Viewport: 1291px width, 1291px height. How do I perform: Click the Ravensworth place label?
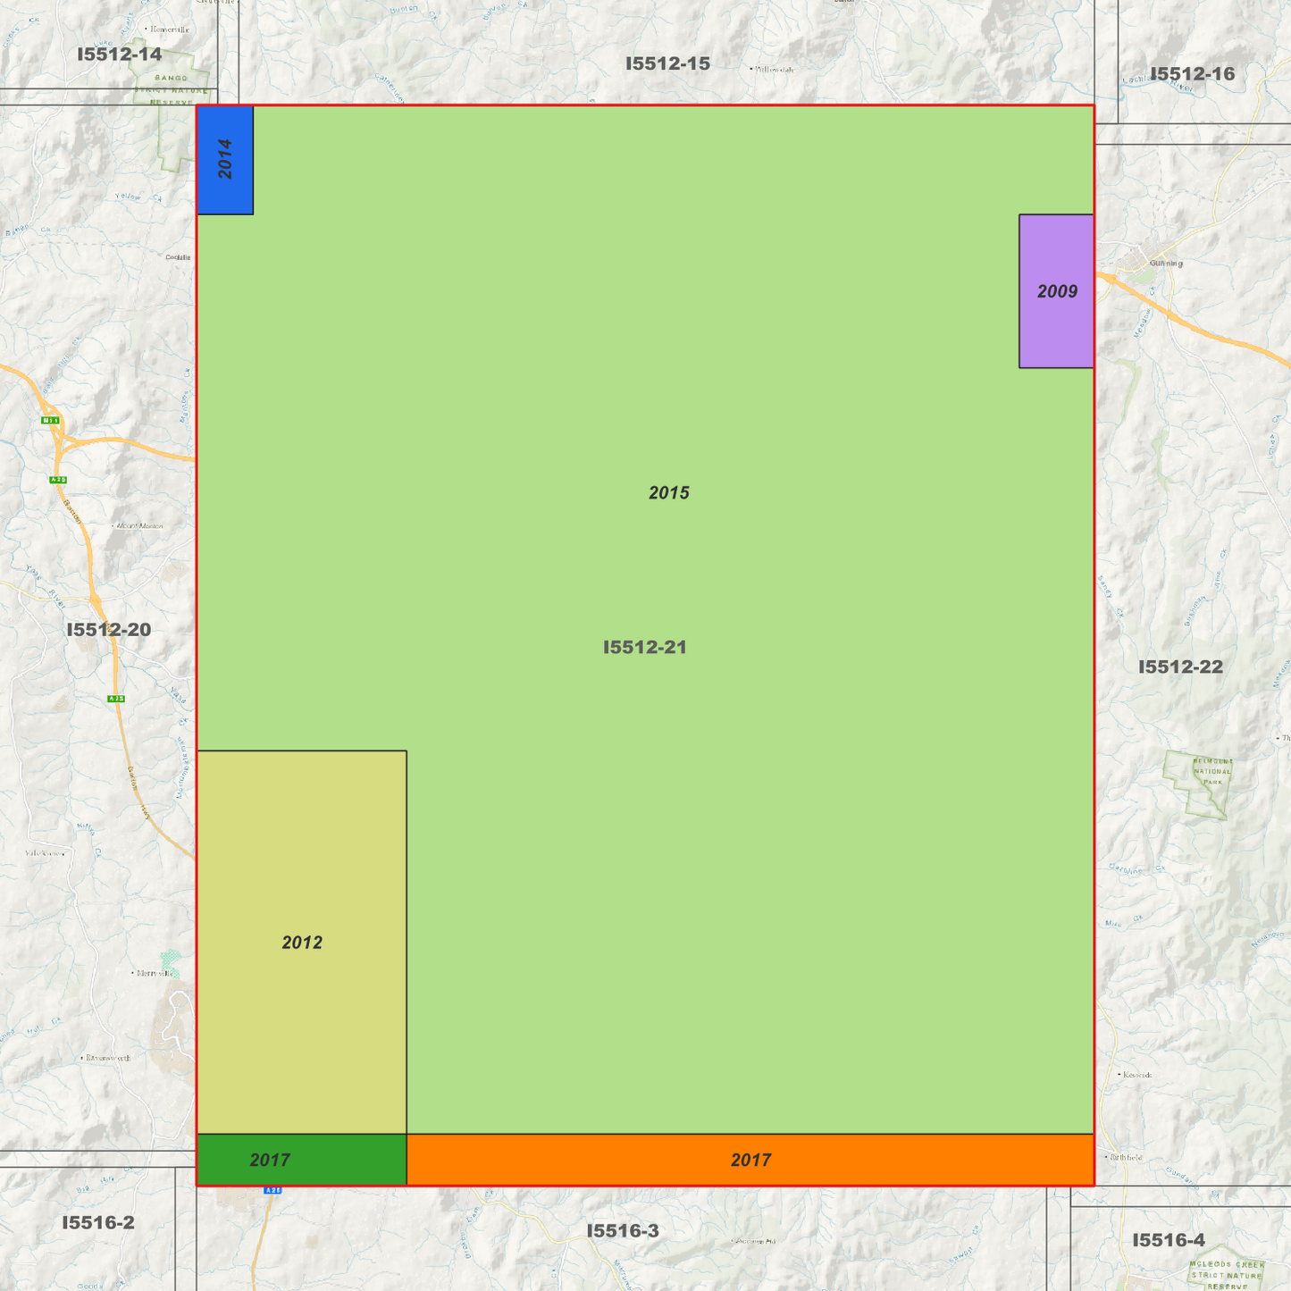click(x=106, y=1058)
